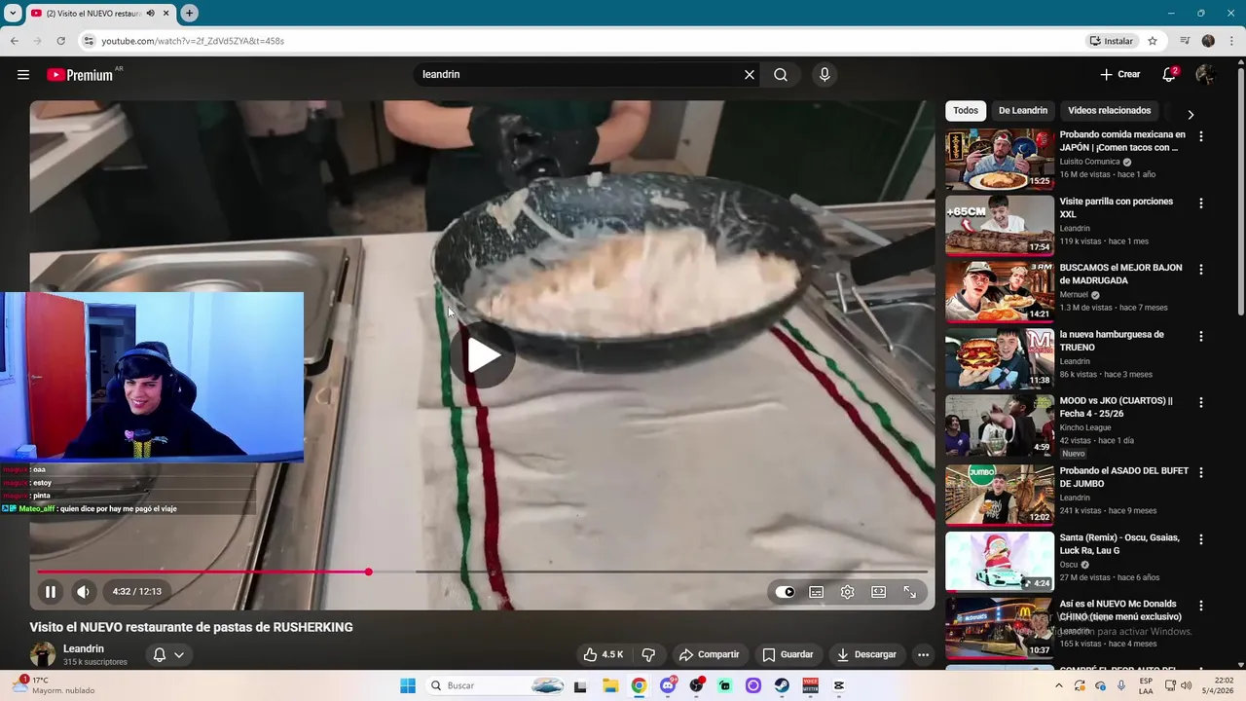1246x701 pixels.
Task: Pause the video from player controls
Action: [x=51, y=591]
